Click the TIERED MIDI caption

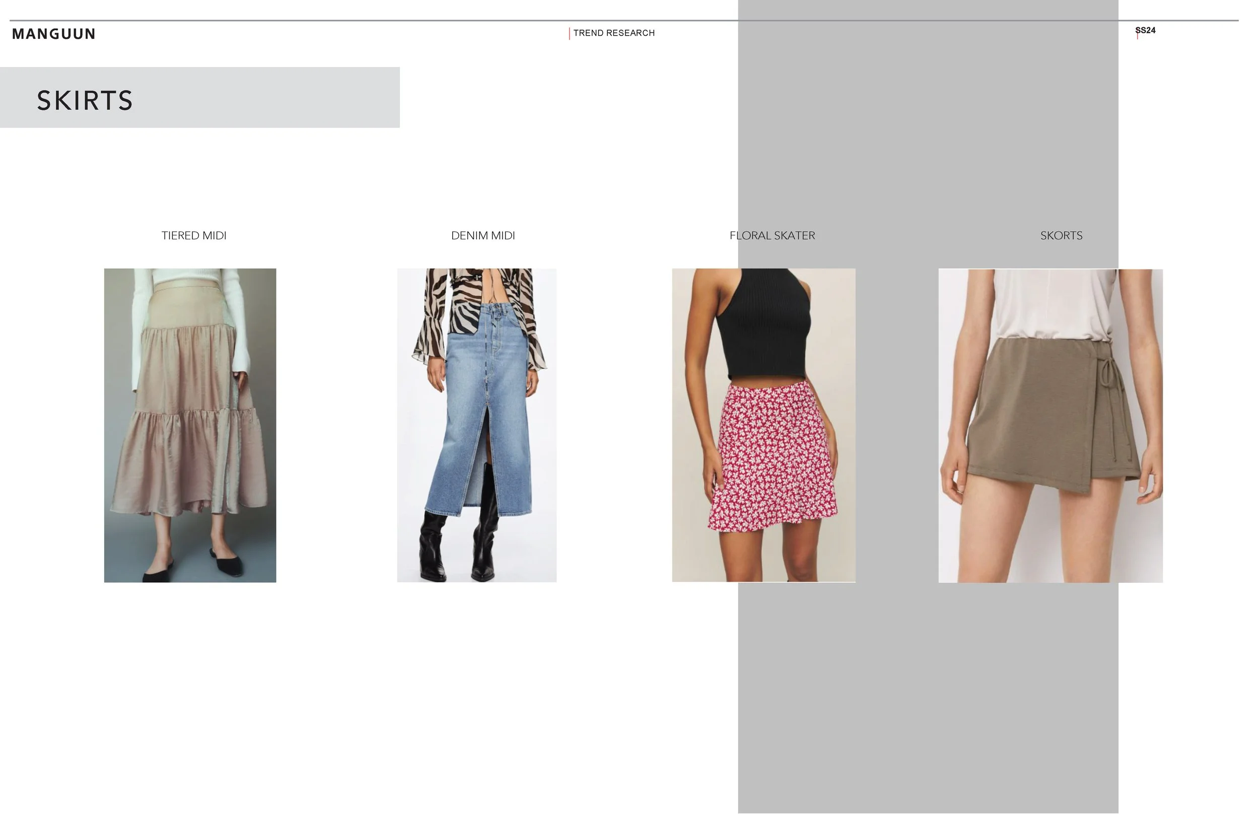click(193, 236)
